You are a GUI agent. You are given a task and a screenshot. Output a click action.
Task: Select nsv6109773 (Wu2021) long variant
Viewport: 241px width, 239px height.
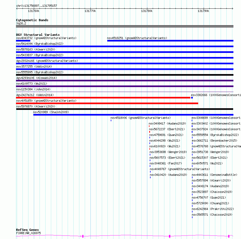[32, 84]
